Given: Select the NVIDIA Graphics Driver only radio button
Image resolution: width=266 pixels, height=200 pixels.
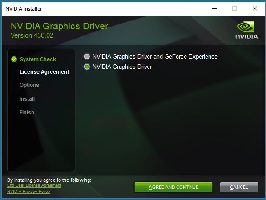Looking at the screenshot, I should point(87,67).
